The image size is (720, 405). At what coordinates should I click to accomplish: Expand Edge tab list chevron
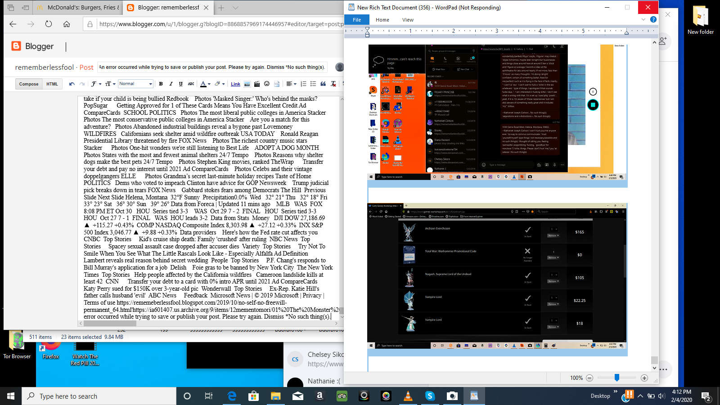tap(235, 8)
